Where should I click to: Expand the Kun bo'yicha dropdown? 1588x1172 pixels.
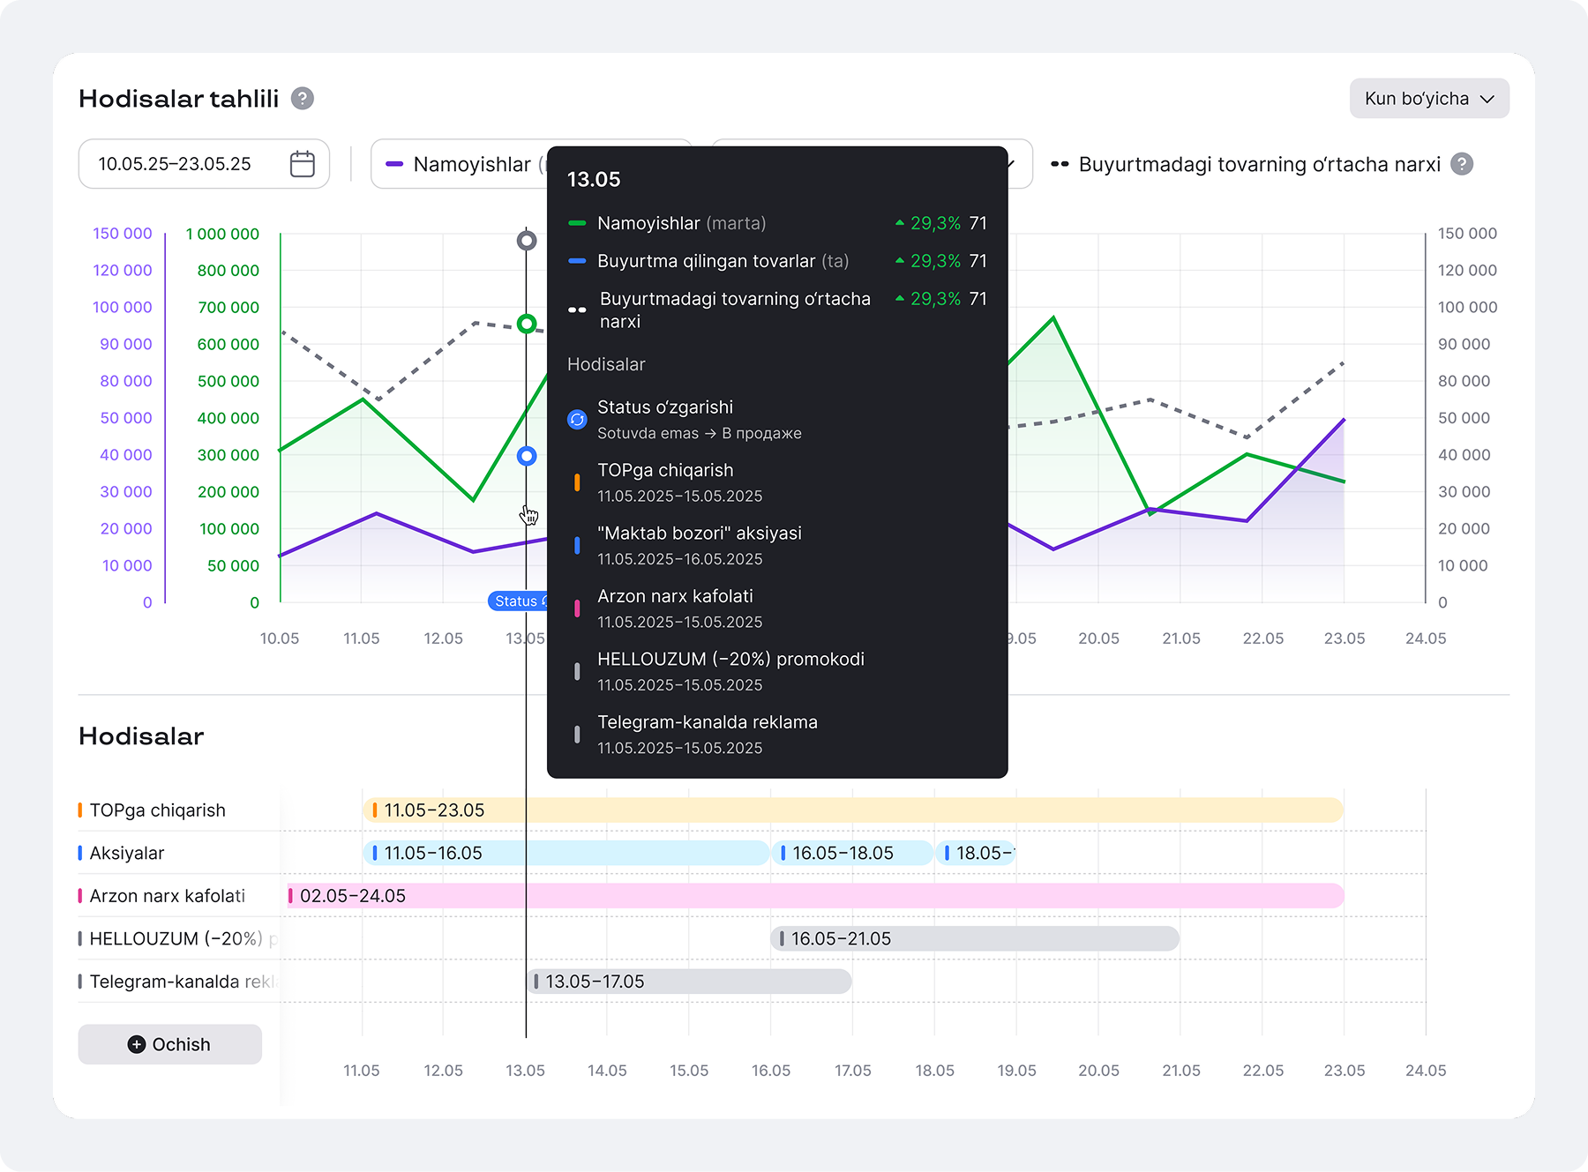coord(1429,98)
